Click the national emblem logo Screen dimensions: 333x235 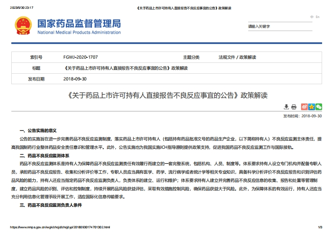point(23,26)
